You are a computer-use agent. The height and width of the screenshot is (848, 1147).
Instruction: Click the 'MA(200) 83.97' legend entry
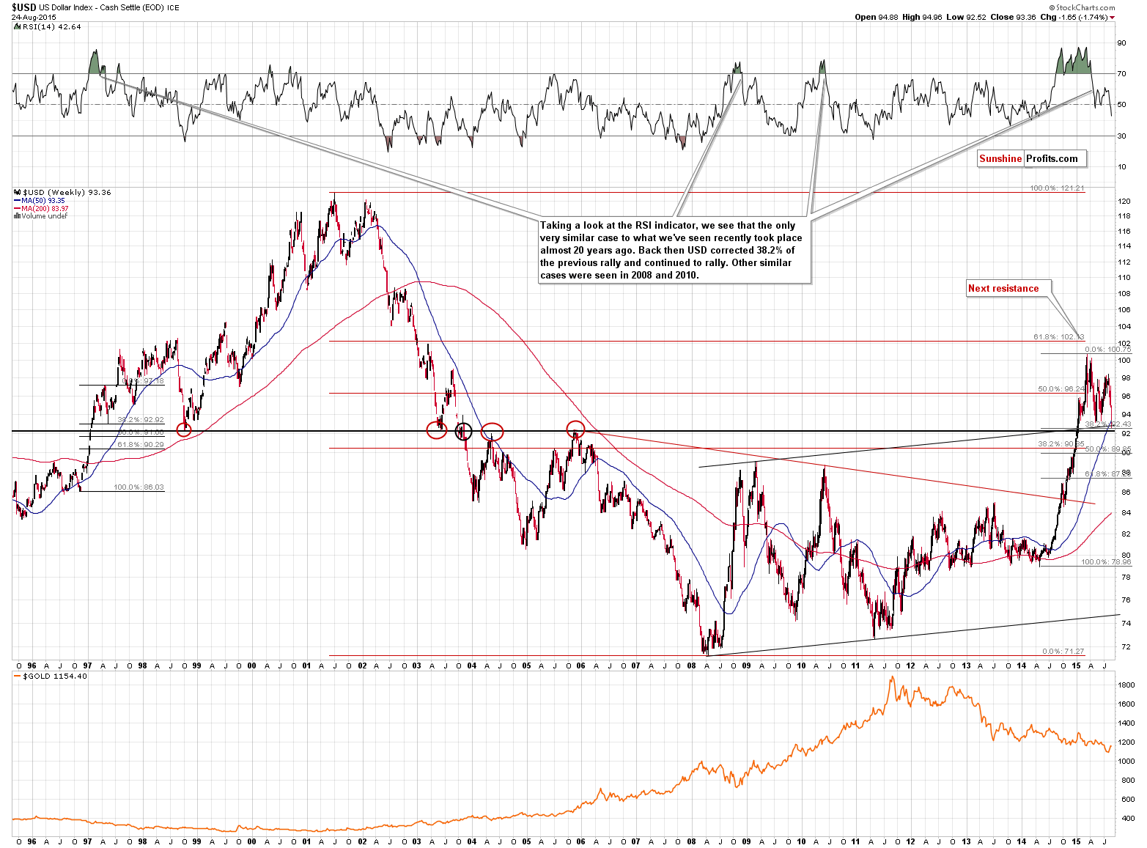45,209
